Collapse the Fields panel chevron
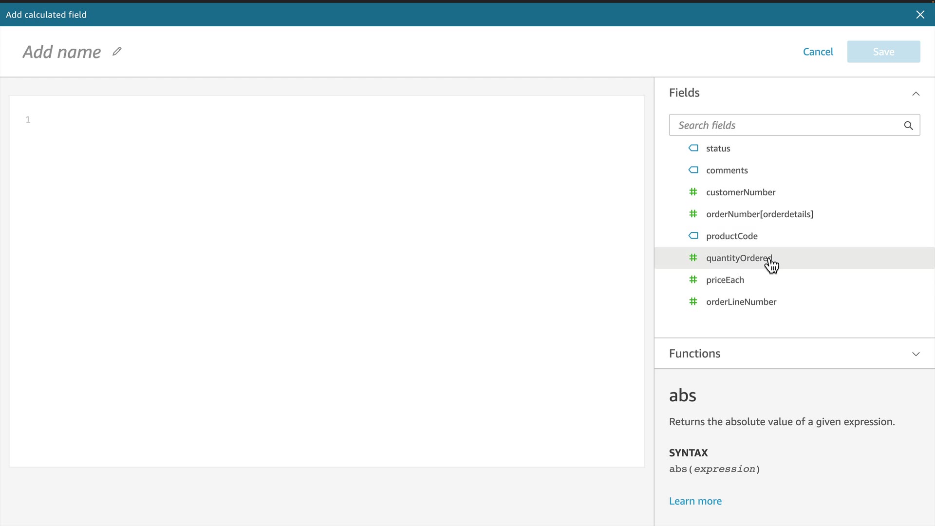935x526 pixels. tap(916, 94)
